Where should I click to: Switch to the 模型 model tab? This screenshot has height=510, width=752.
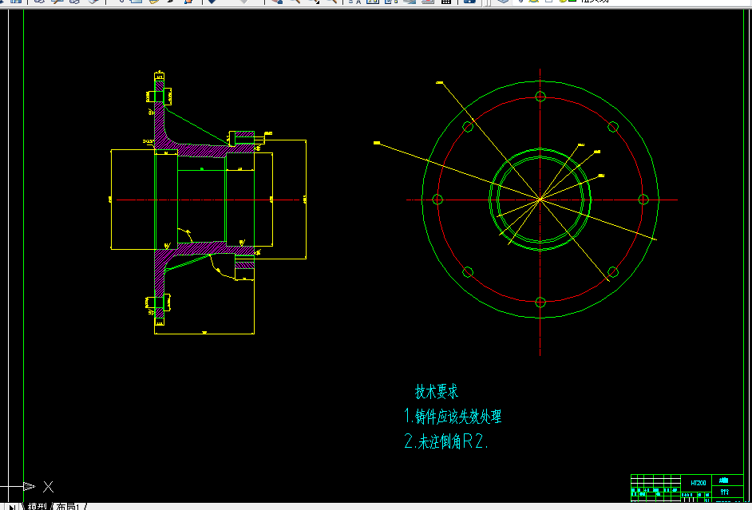tap(37, 507)
